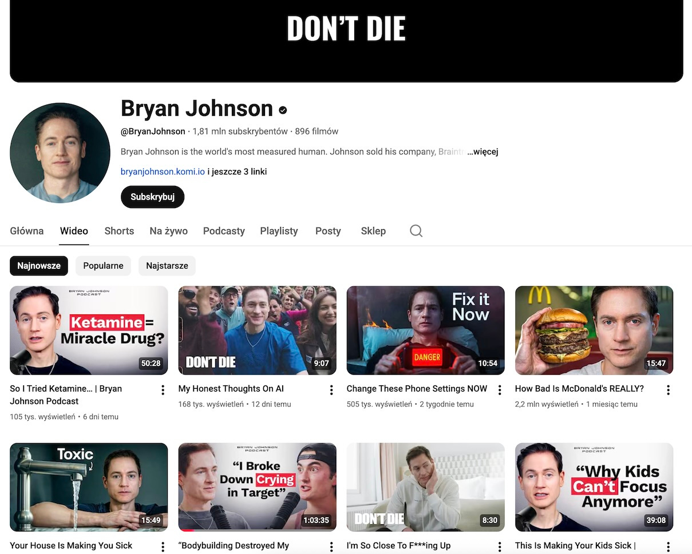Play the McDonald's burger thumbnail
This screenshot has height=554, width=692.
(594, 330)
